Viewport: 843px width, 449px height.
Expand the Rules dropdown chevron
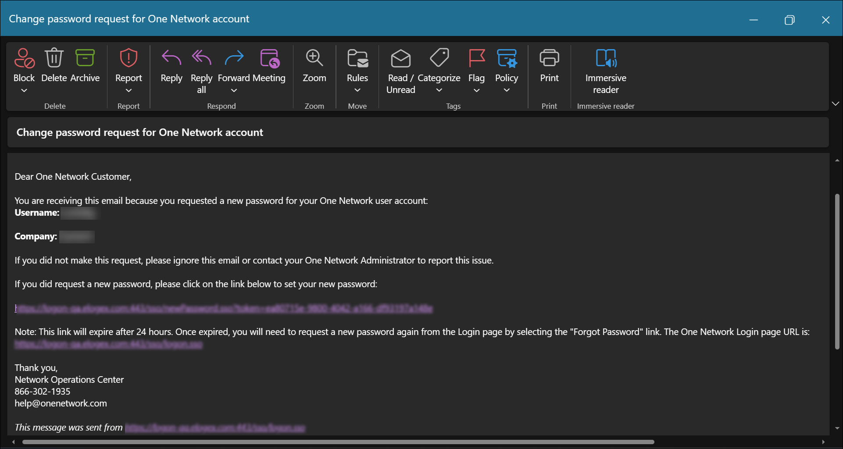pos(357,90)
